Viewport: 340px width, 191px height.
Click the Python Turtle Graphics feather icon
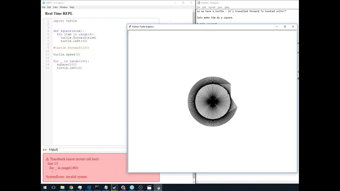coord(130,27)
